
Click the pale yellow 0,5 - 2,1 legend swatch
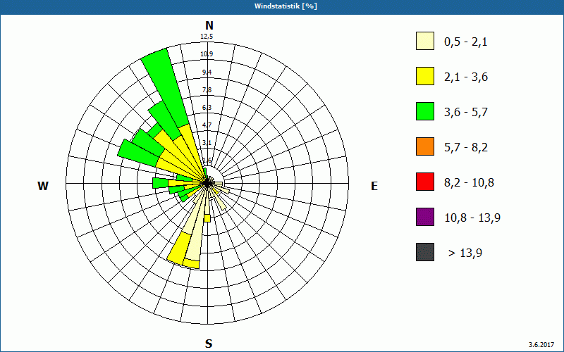coord(425,41)
